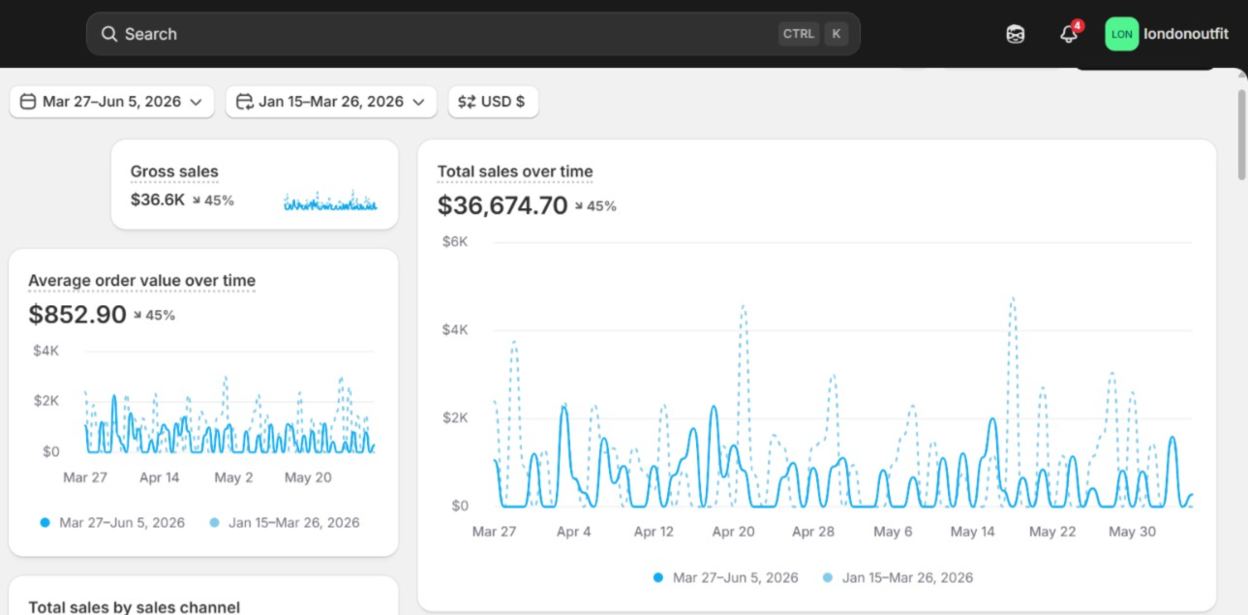The width and height of the screenshot is (1248, 615).
Task: Click the Apr 12 axis label in Total sales chart
Action: (x=654, y=532)
